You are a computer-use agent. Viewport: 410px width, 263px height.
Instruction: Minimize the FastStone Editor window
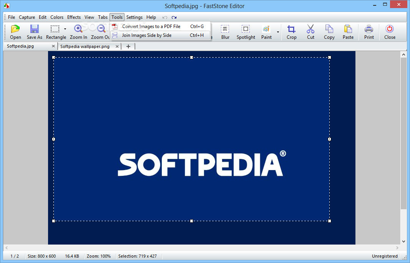point(374,5)
